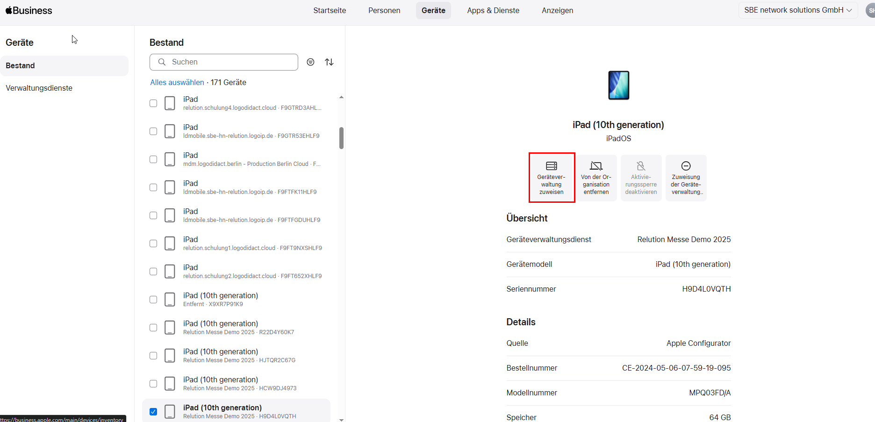The height and width of the screenshot is (422, 875).
Task: Click the device list scrollbar thumb
Action: point(342,138)
